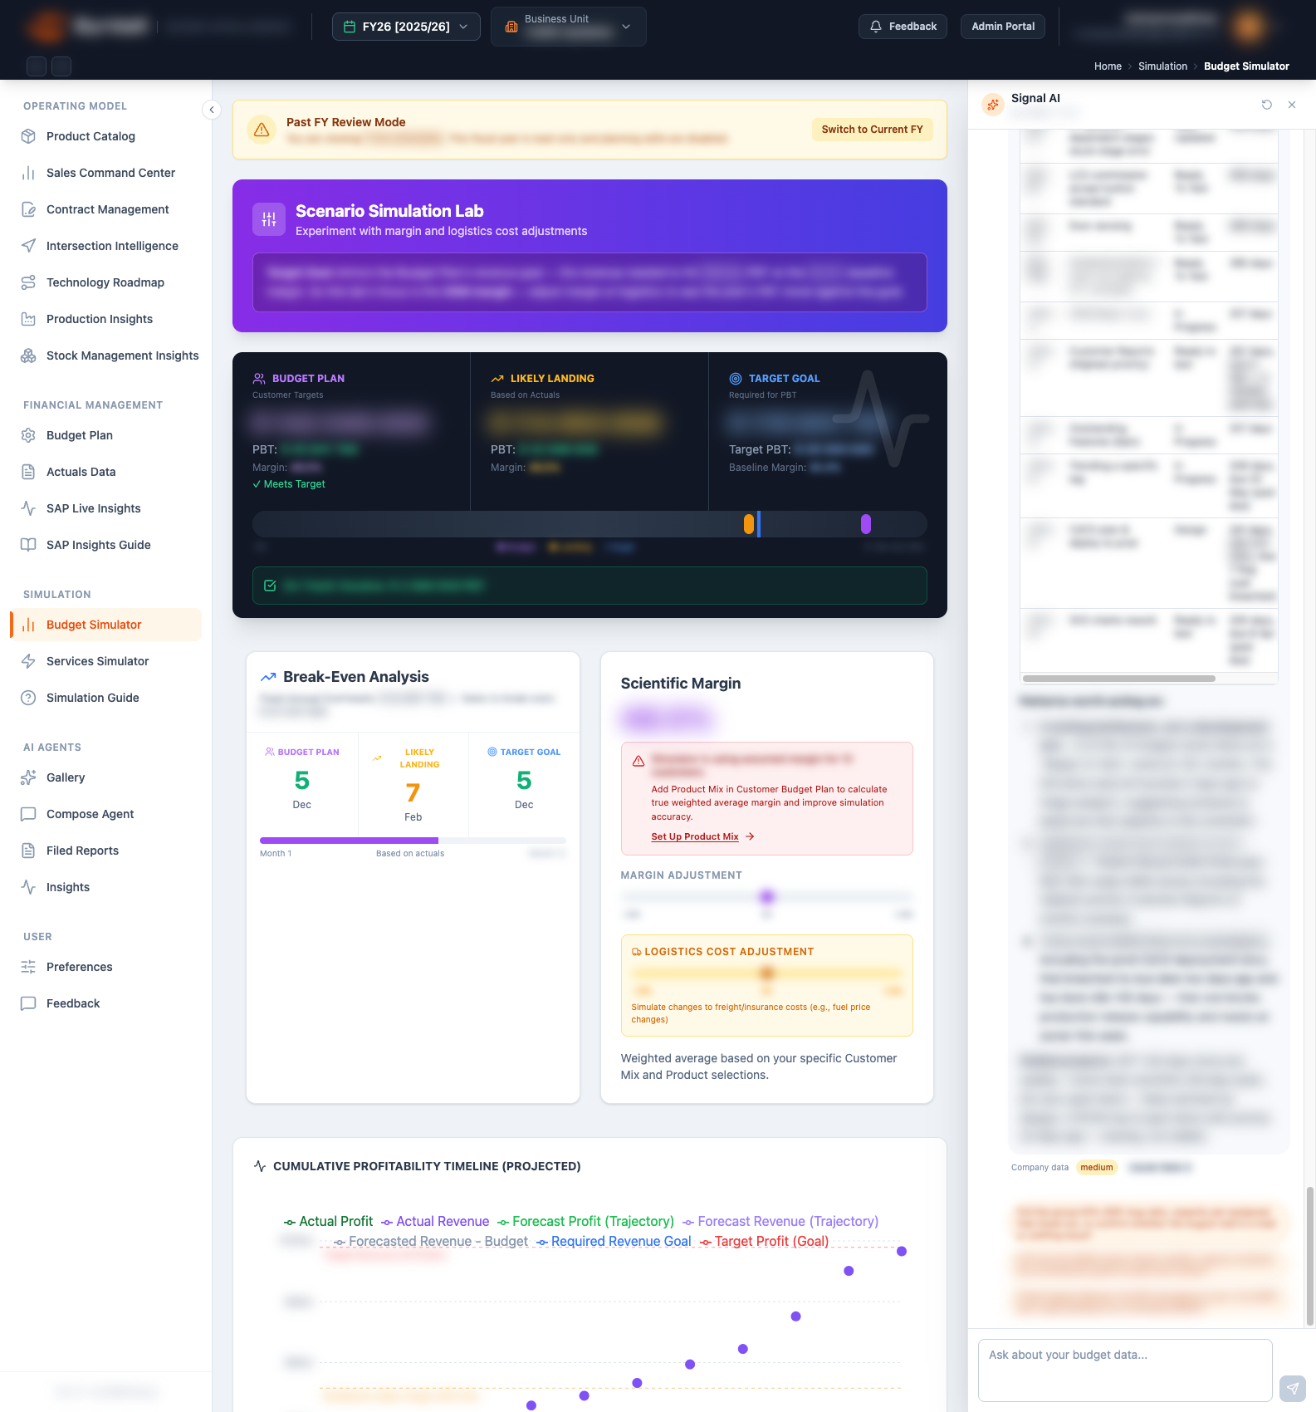The image size is (1316, 1412).
Task: Click sidebar Feedback message icon
Action: coord(28,1003)
